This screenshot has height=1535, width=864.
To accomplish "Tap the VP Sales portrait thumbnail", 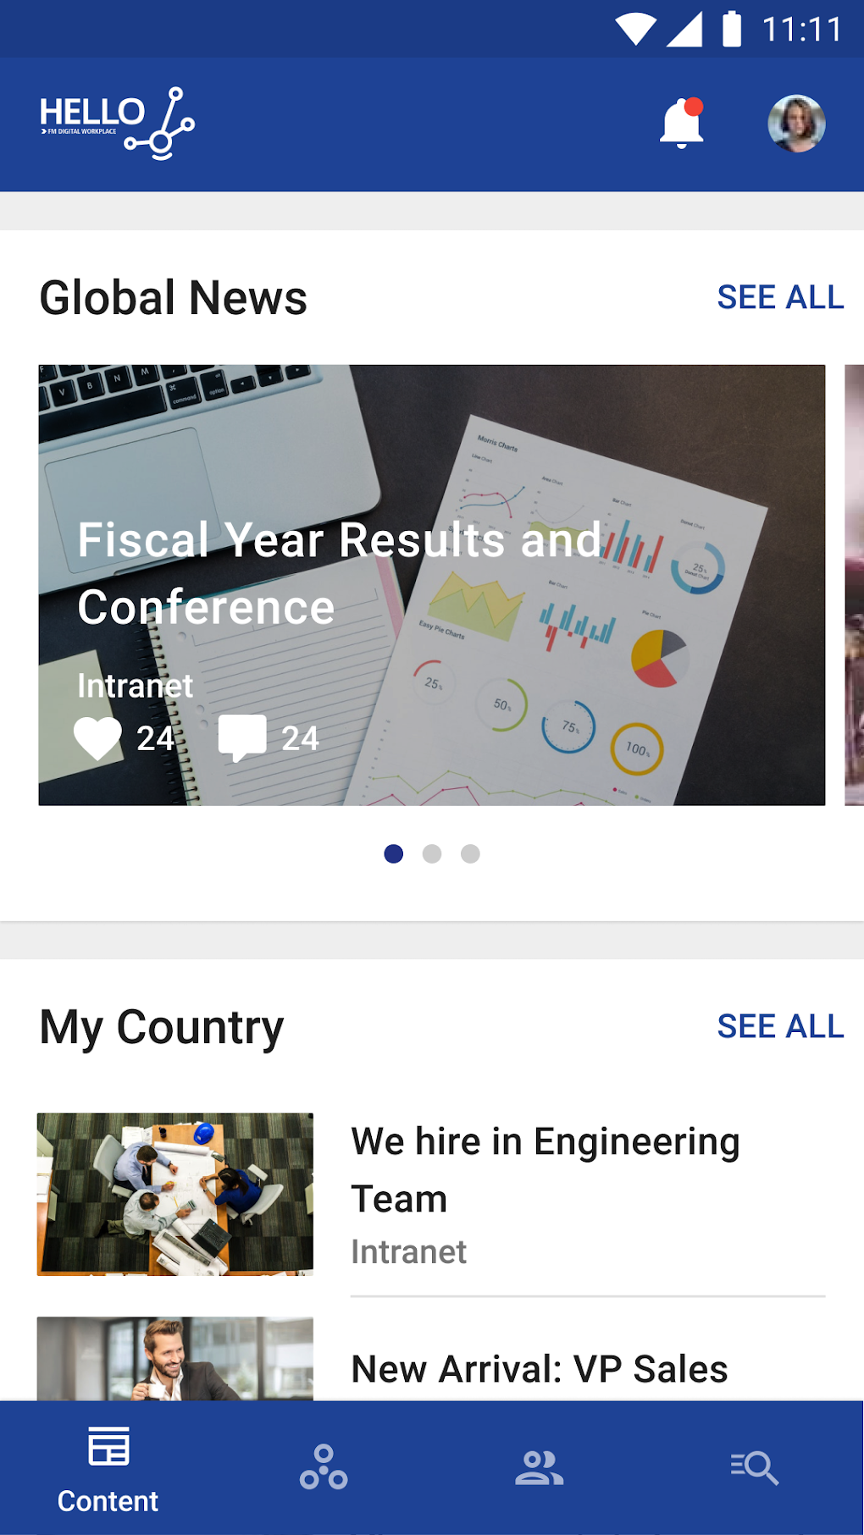I will click(175, 1358).
